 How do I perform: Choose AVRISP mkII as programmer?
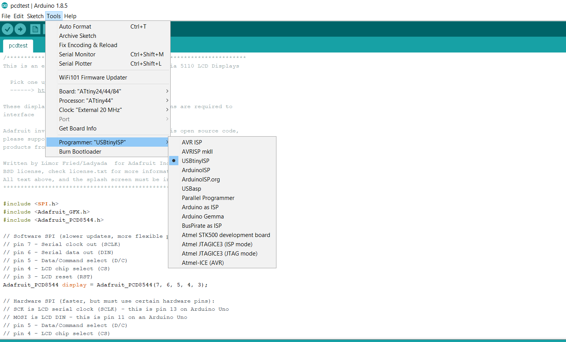point(222,152)
